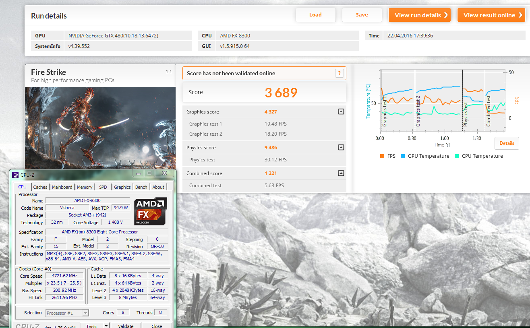530x328 pixels.
Task: Click the Revision value OR-C0
Action: point(157,246)
